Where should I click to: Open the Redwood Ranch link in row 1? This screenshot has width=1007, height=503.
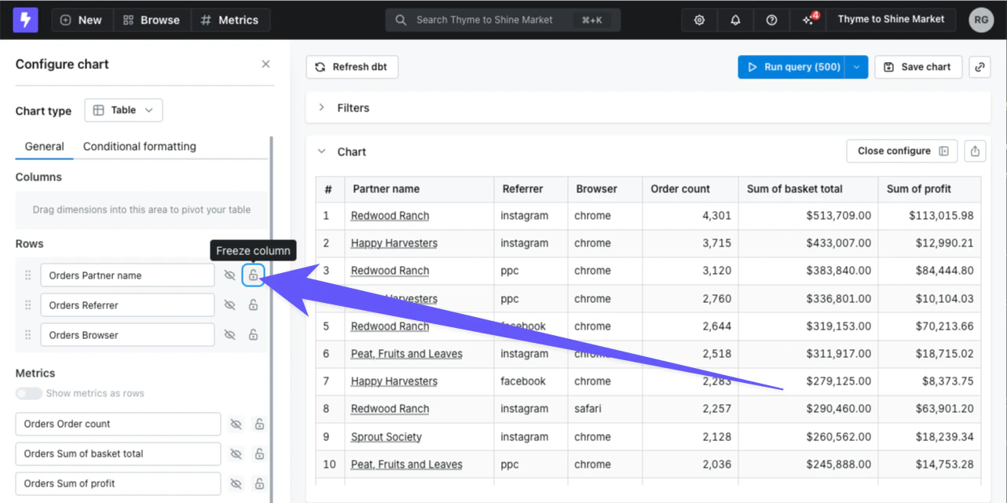pos(390,215)
